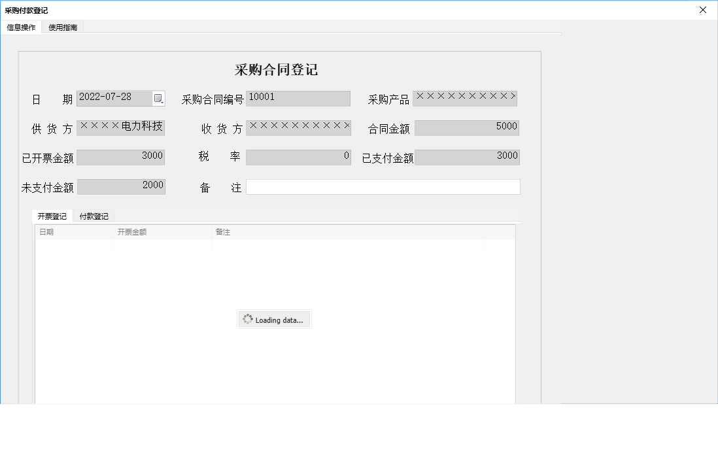Screen dimensions: 718x449
Task: Click the 税率 field showing 0
Action: [x=298, y=157]
